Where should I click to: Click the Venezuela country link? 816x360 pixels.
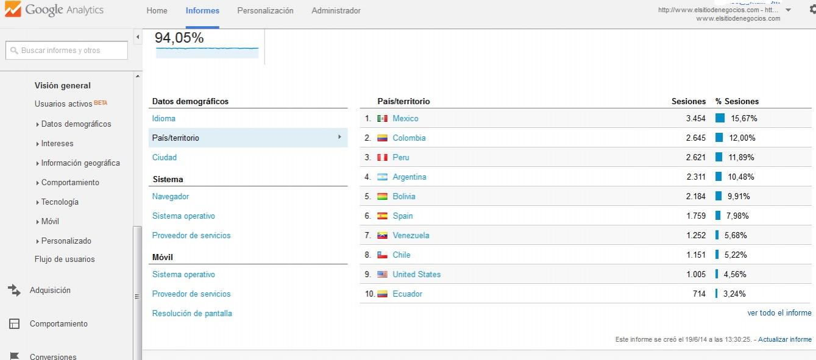pos(411,236)
